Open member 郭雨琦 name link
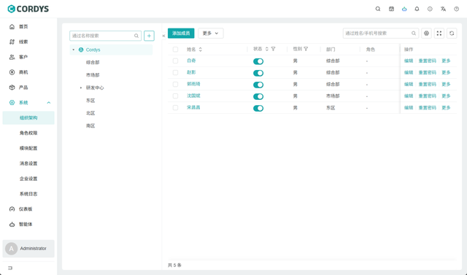 pyautogui.click(x=193, y=84)
